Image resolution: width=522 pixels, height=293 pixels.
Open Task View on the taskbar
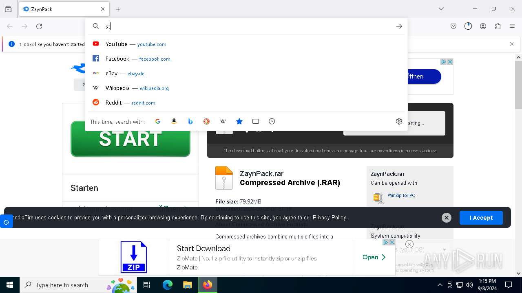(147, 285)
